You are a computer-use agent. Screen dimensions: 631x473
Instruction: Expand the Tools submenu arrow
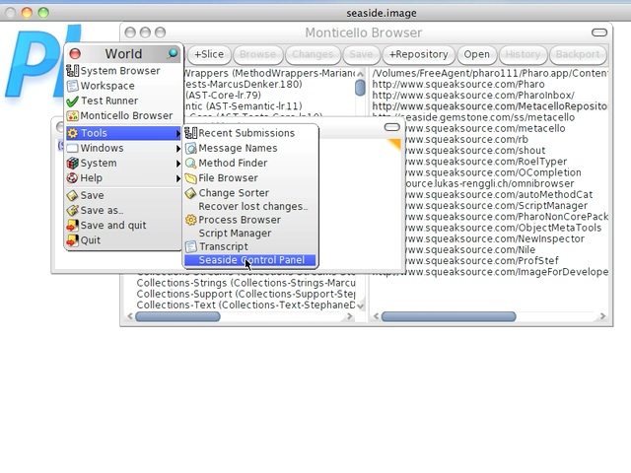click(x=177, y=133)
